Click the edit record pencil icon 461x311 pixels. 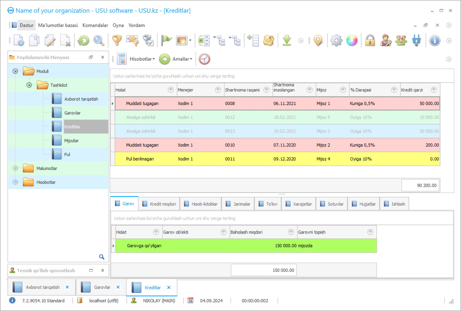pos(50,40)
